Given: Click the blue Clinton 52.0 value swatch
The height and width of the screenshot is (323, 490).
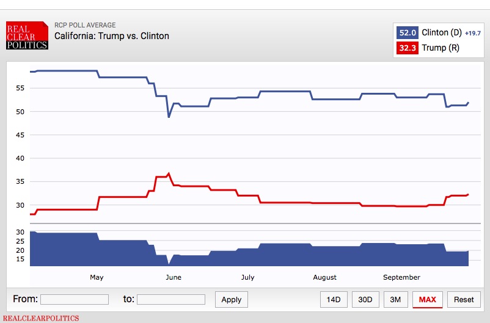Looking at the screenshot, I should [408, 33].
